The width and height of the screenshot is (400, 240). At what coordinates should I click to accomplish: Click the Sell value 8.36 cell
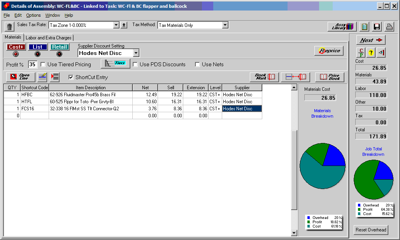[x=170, y=109]
